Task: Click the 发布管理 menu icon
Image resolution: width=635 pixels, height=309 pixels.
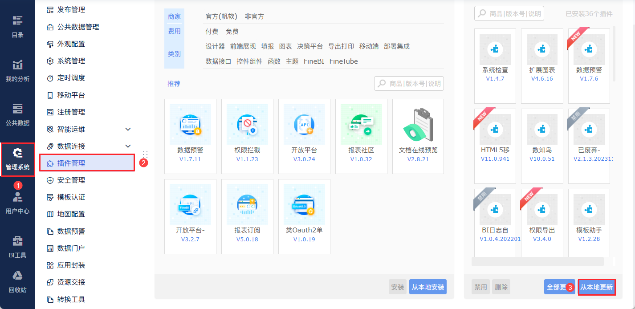Action: [50, 10]
